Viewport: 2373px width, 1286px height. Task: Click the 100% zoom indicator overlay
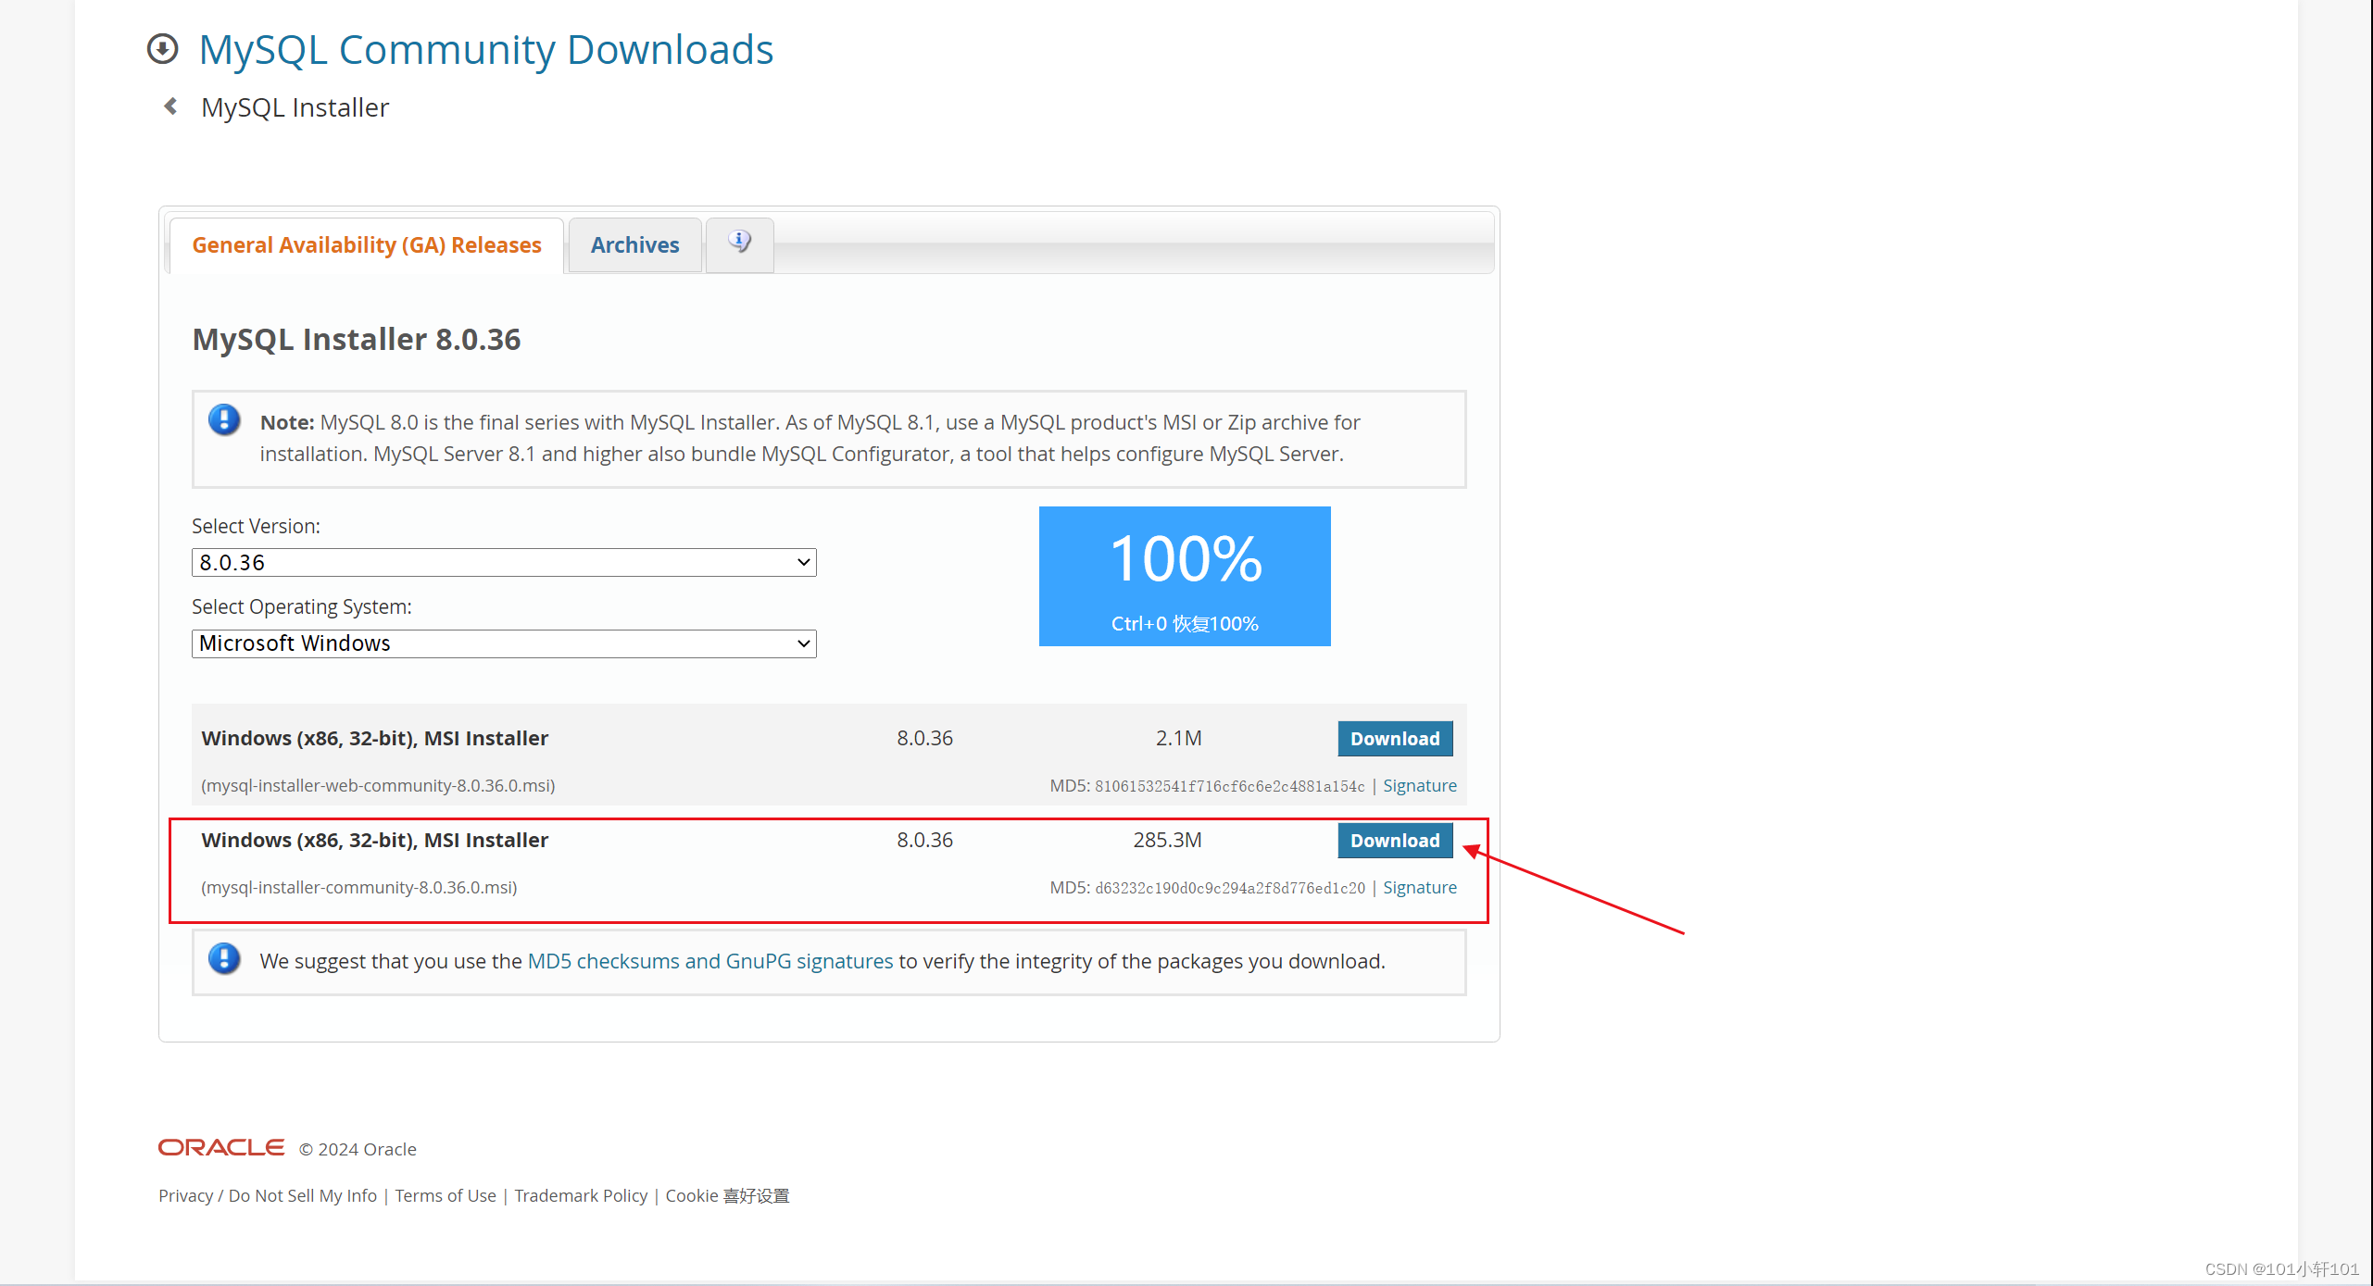(x=1185, y=576)
